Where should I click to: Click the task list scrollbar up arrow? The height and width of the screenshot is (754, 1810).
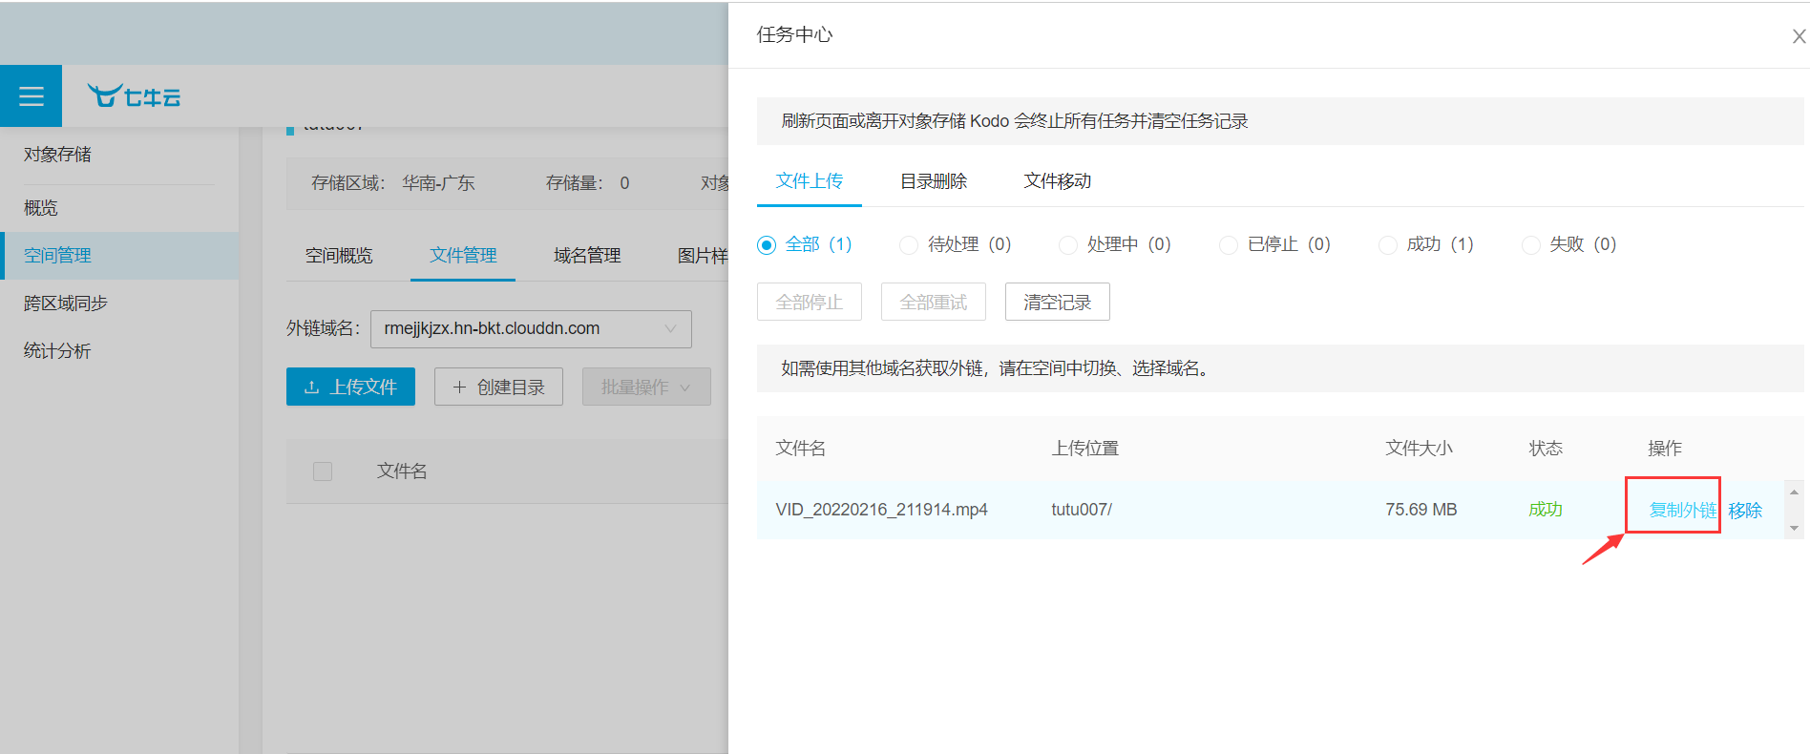(1794, 492)
